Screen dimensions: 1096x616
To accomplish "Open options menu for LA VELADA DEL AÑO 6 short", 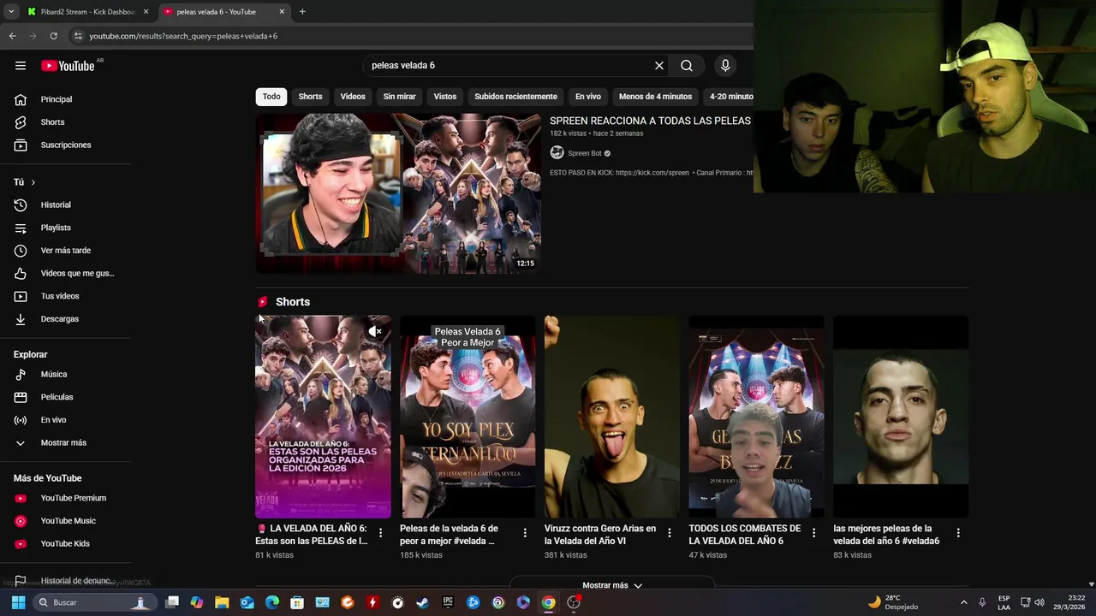I will pyautogui.click(x=380, y=533).
